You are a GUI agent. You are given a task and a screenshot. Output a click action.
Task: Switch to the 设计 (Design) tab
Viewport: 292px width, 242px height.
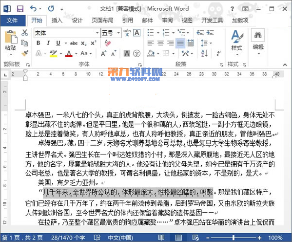78,20
